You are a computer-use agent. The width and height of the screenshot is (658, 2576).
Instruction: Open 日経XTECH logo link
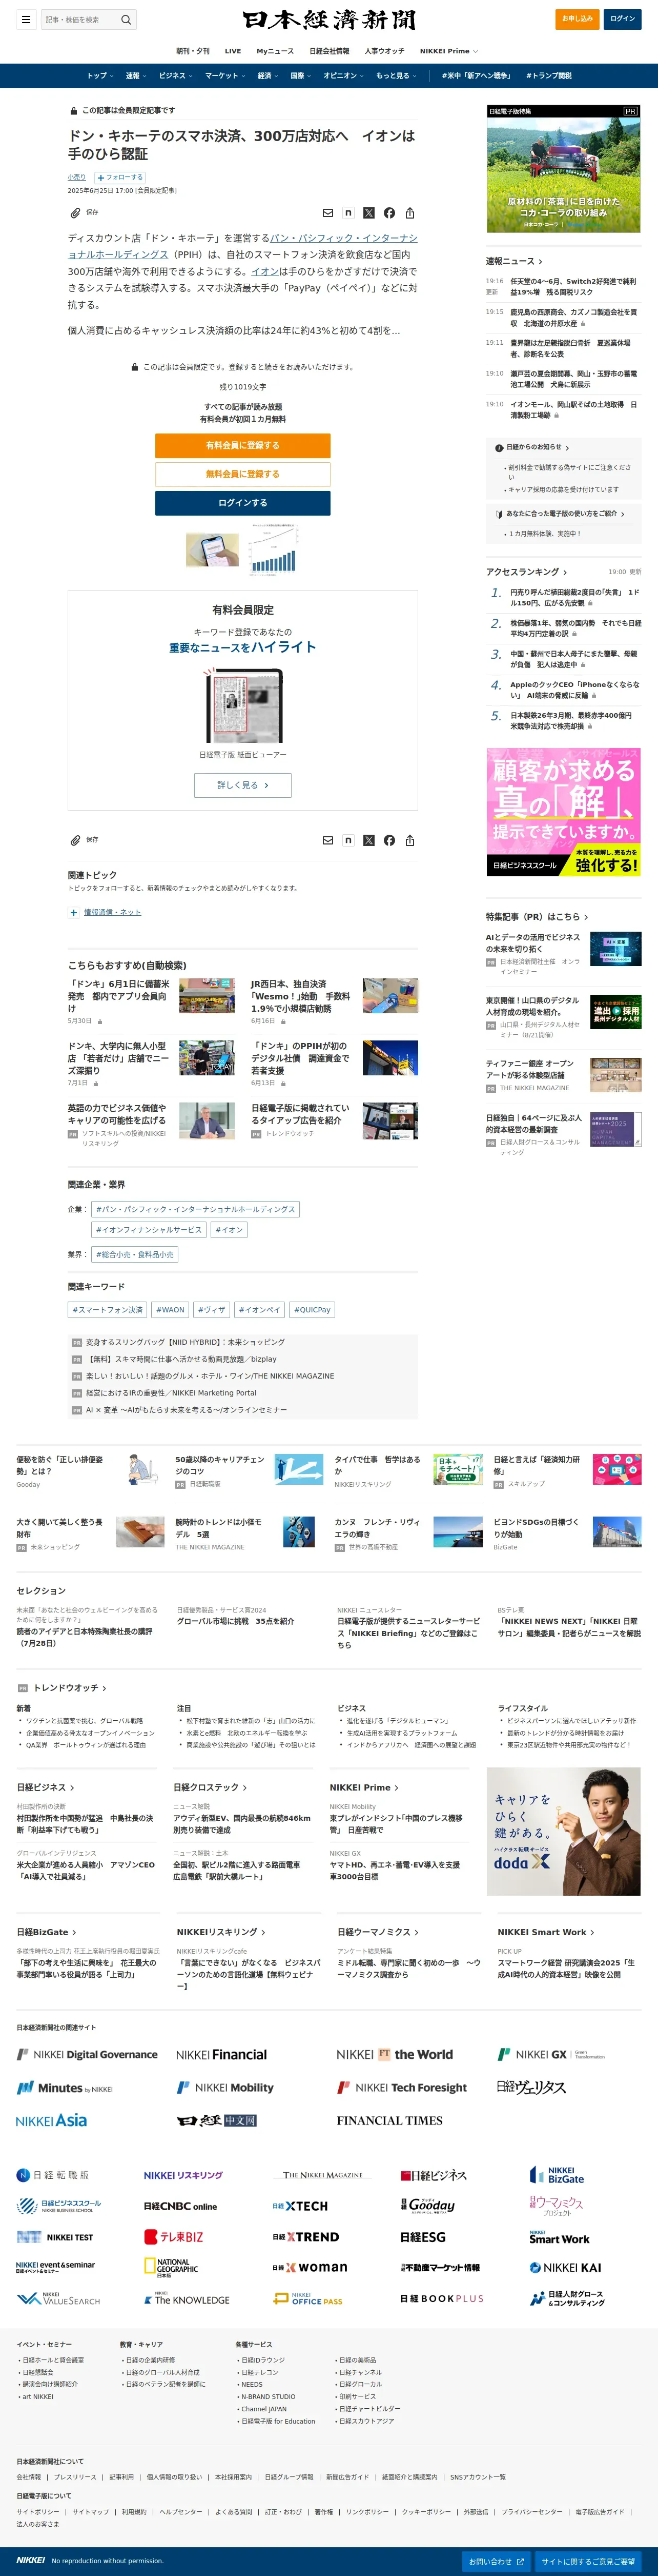pos(300,2205)
